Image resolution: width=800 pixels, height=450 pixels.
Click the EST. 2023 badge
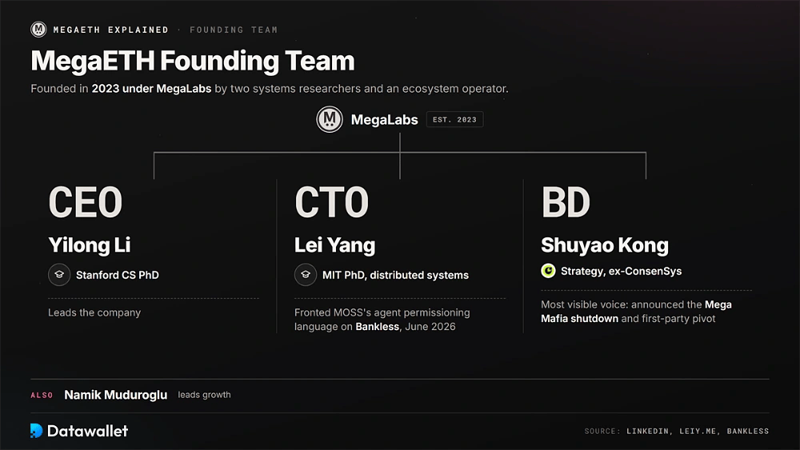pos(454,119)
